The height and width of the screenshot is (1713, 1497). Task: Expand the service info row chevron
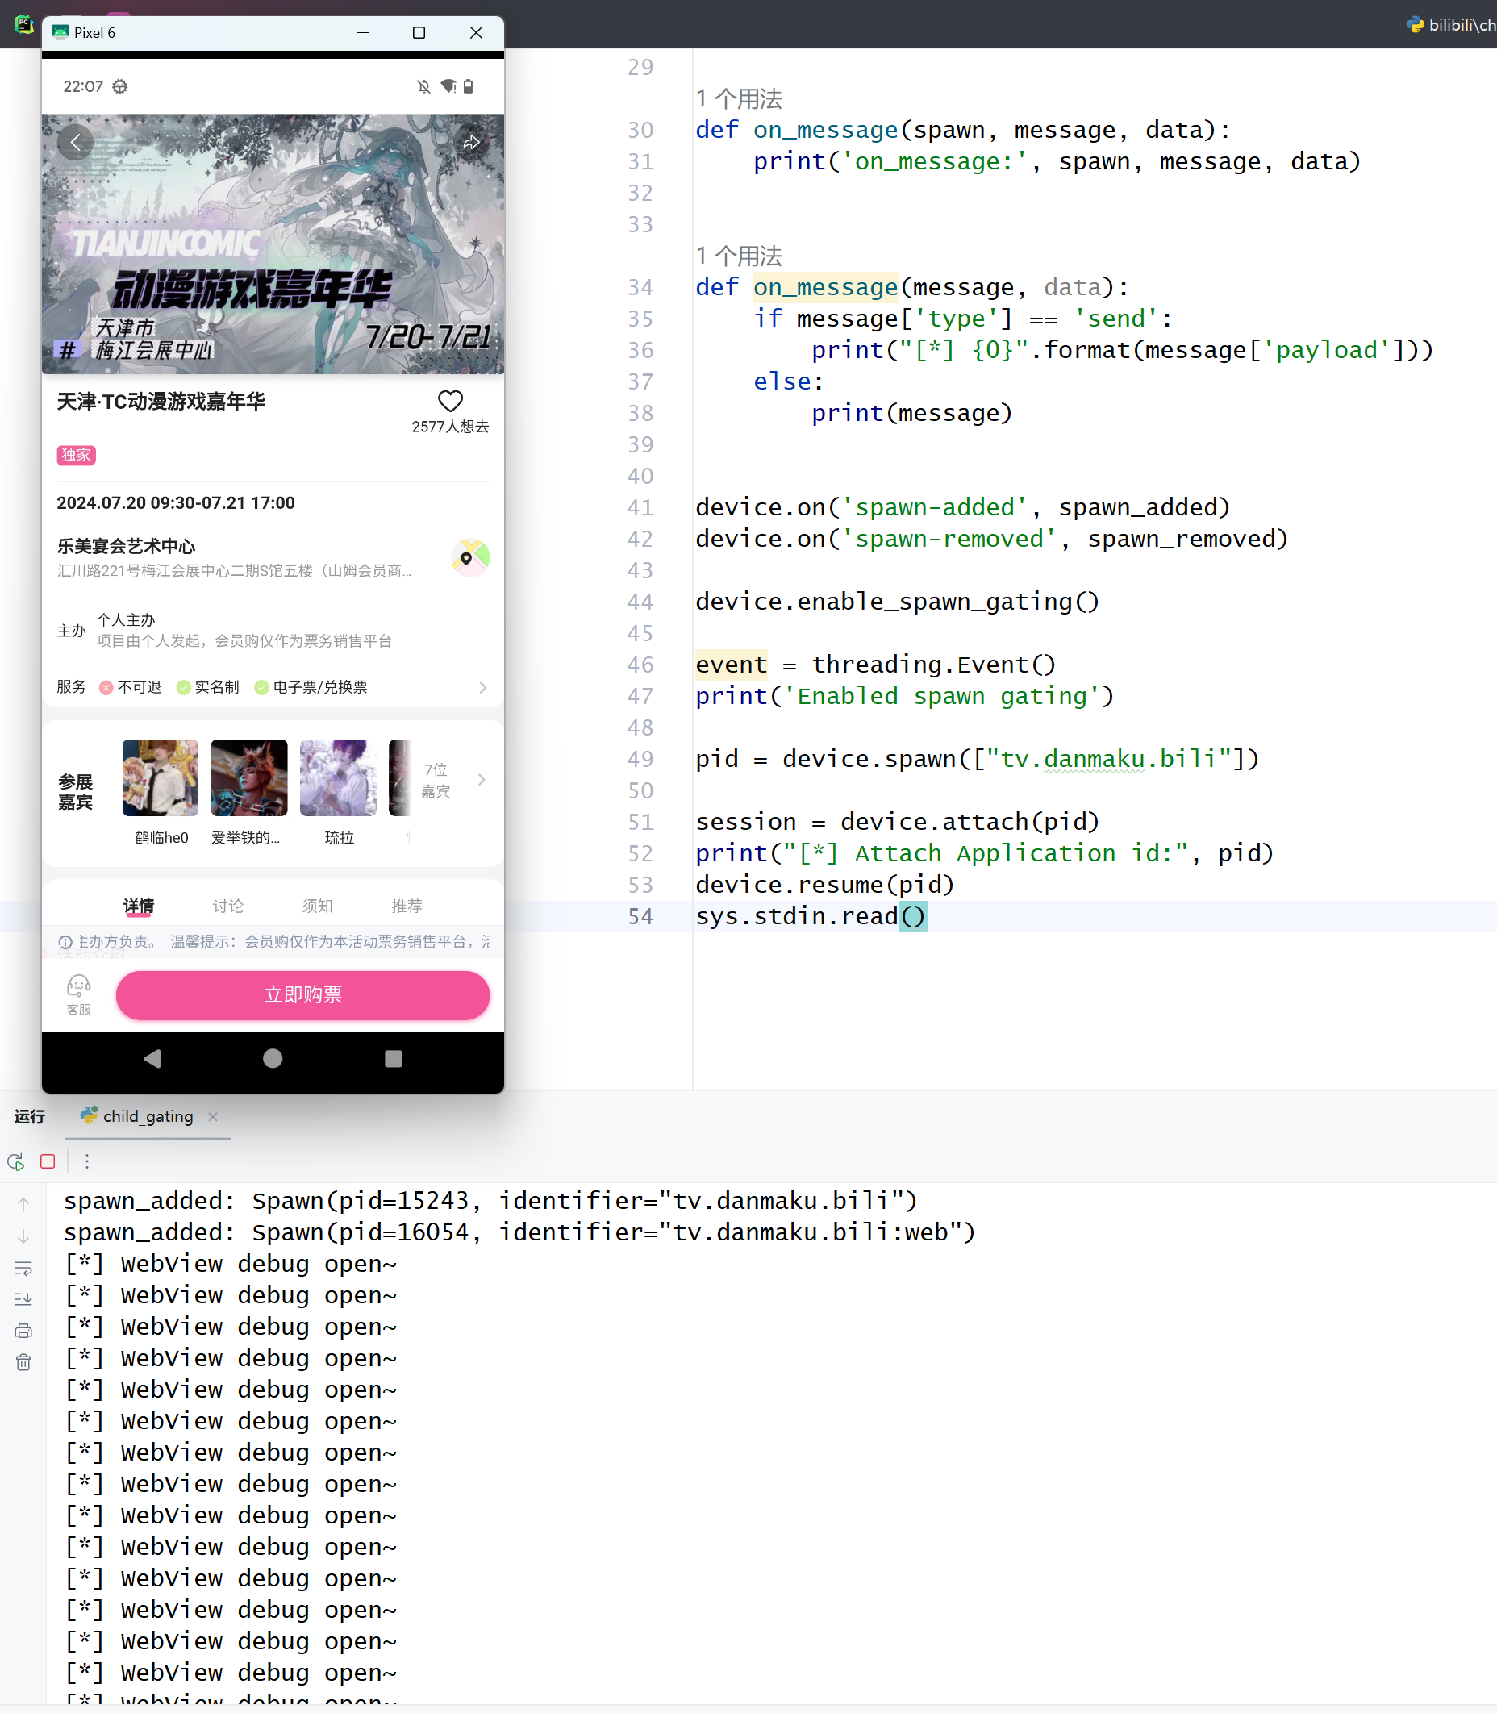482,687
